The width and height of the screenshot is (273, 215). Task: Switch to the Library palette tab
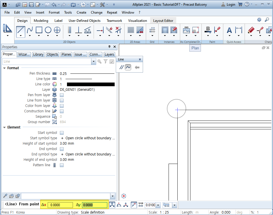[x=38, y=54]
